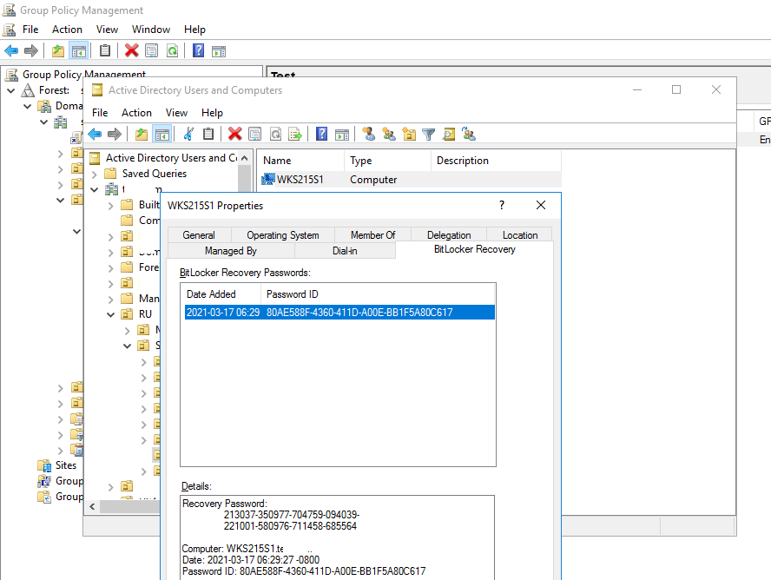Sort recovery passwords by Password ID header

click(x=378, y=294)
